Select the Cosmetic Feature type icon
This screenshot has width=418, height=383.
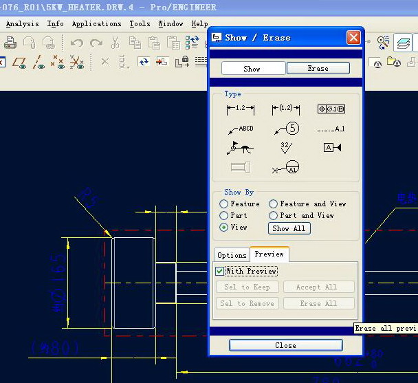click(x=241, y=168)
